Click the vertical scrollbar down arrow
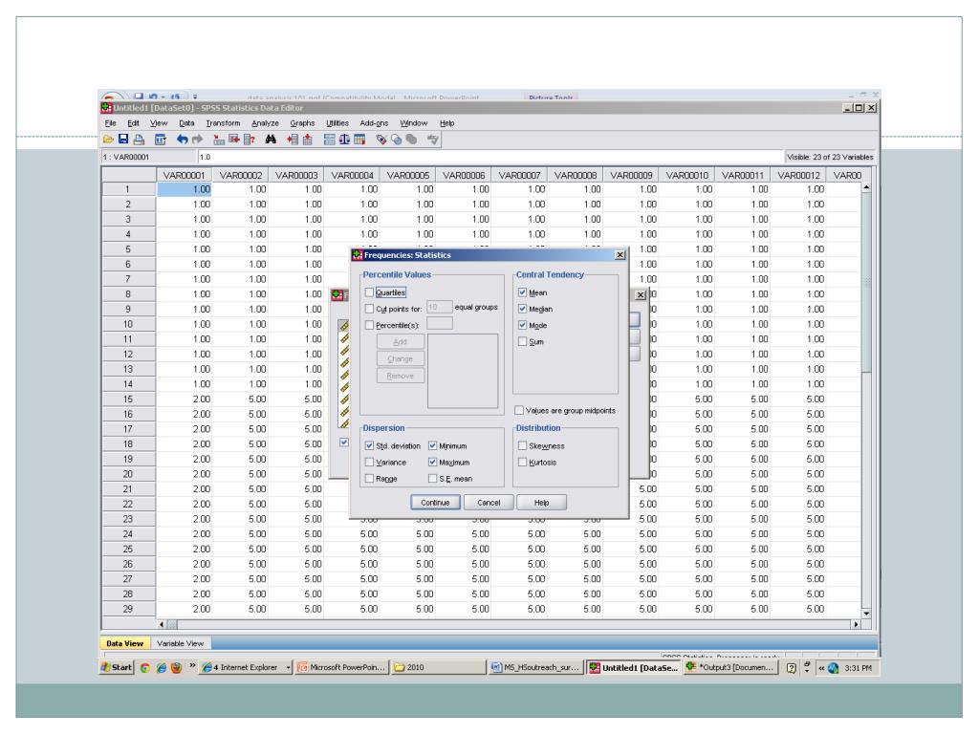Image resolution: width=979 pixels, height=734 pixels. (866, 614)
